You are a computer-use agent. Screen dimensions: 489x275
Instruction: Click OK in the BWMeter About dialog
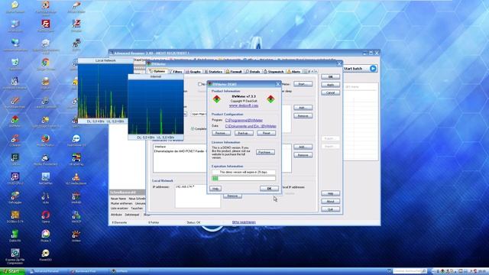[269, 189]
